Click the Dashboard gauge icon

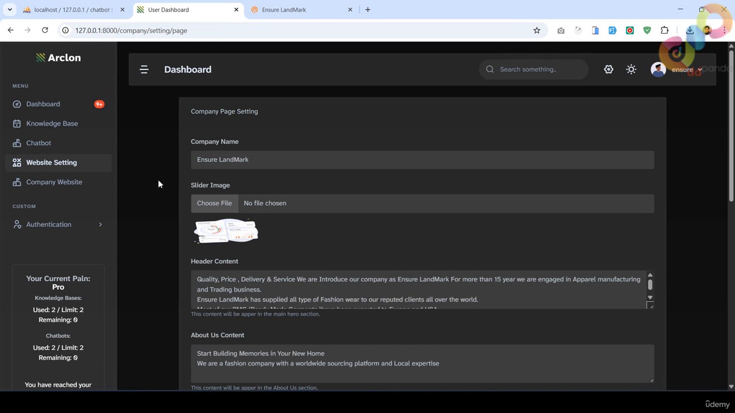(17, 104)
